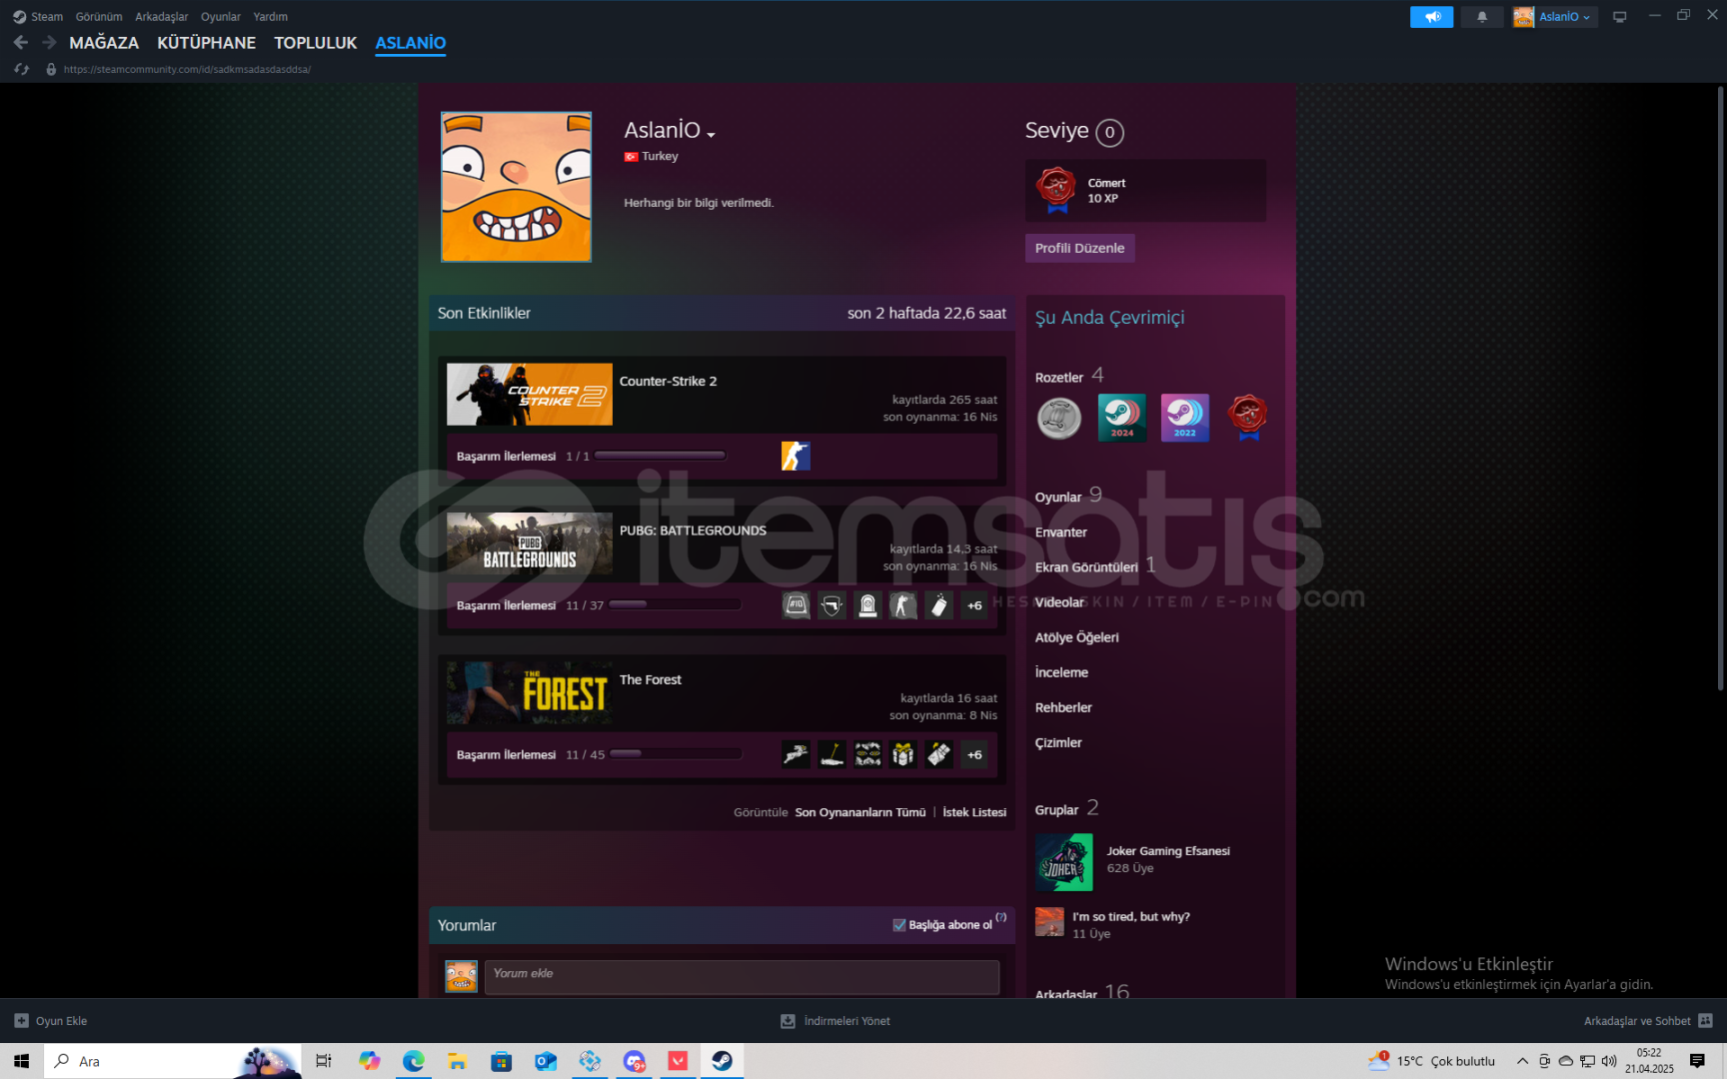
Task: Open the İstek Listesi link
Action: [974, 812]
